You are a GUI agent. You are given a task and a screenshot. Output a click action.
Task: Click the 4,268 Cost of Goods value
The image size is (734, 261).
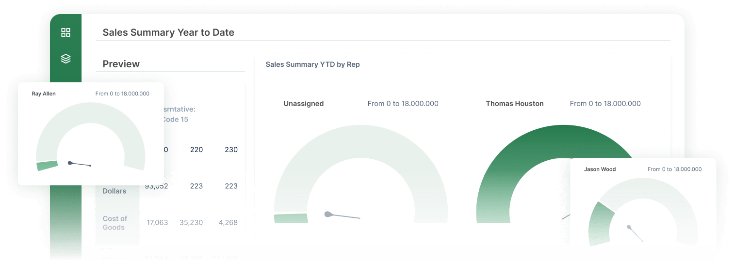coord(228,223)
